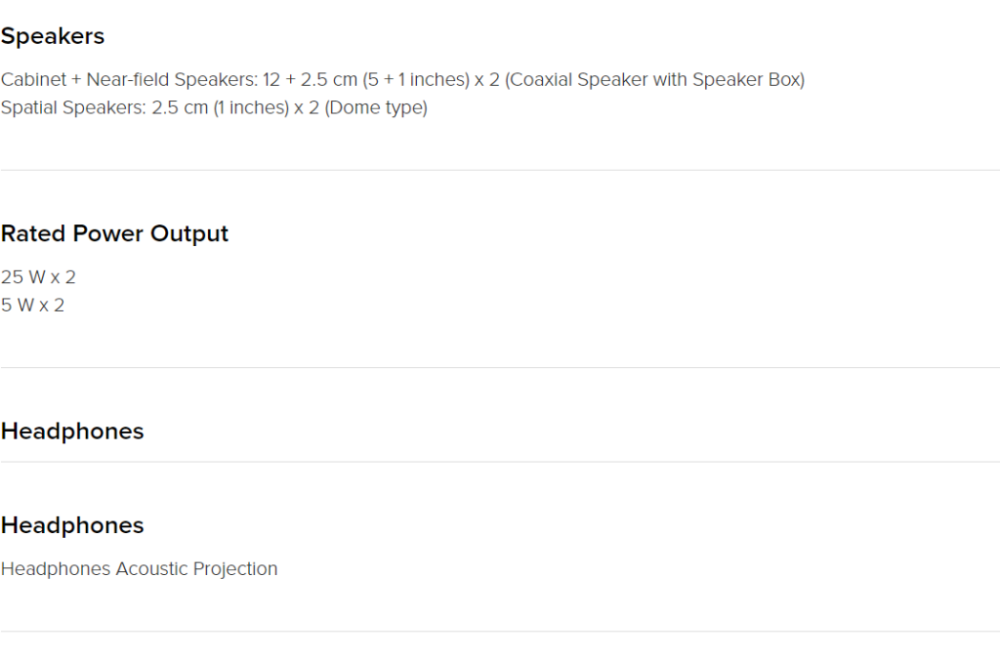The height and width of the screenshot is (658, 1000).
Task: Select the 'Cabinet + Near-field Speakers:' label text
Action: point(130,80)
